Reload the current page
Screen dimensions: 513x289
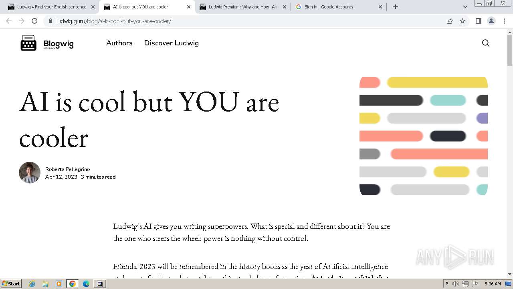tap(34, 21)
